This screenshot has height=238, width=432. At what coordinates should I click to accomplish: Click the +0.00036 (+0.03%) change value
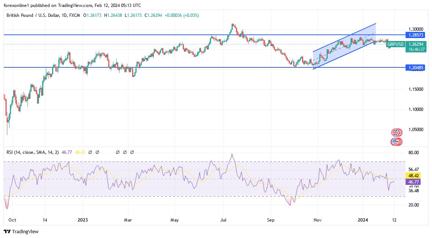182,15
